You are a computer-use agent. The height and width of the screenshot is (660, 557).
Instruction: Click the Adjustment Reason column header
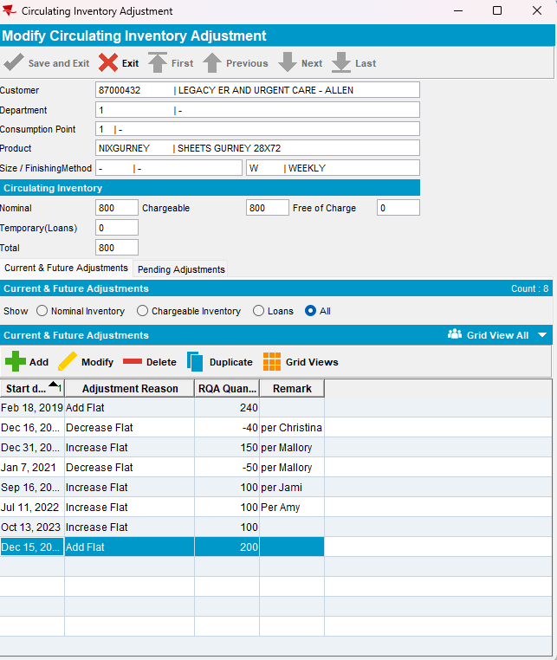pos(129,389)
